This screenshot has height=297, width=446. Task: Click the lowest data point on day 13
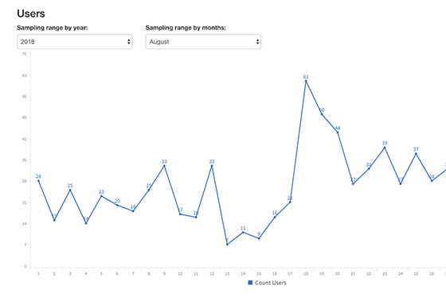[227, 245]
